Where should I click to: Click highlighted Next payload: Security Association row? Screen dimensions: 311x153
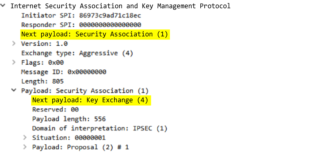pyautogui.click(x=95, y=34)
